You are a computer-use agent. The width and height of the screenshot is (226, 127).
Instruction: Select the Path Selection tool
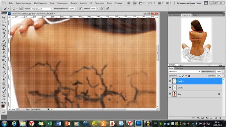click(x=4, y=80)
